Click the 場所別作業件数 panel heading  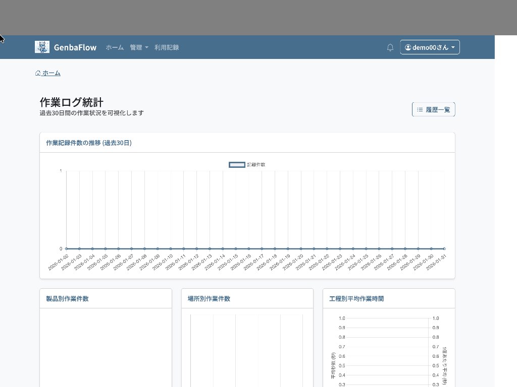pyautogui.click(x=209, y=299)
